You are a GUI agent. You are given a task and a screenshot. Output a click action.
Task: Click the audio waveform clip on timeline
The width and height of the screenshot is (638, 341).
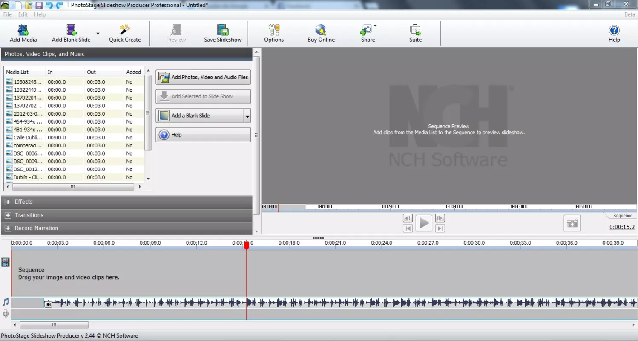[x=341, y=303]
